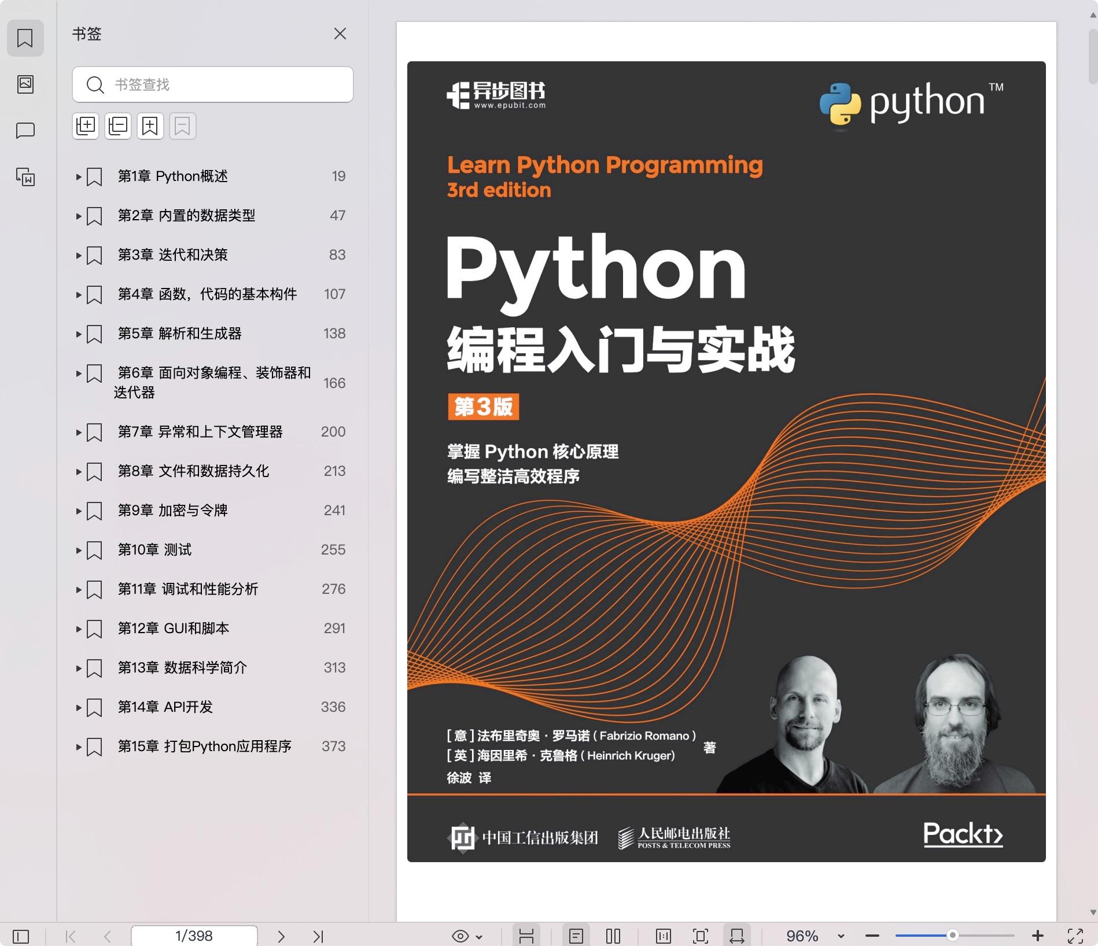Fit page to width
This screenshot has height=946, width=1098.
point(737,936)
